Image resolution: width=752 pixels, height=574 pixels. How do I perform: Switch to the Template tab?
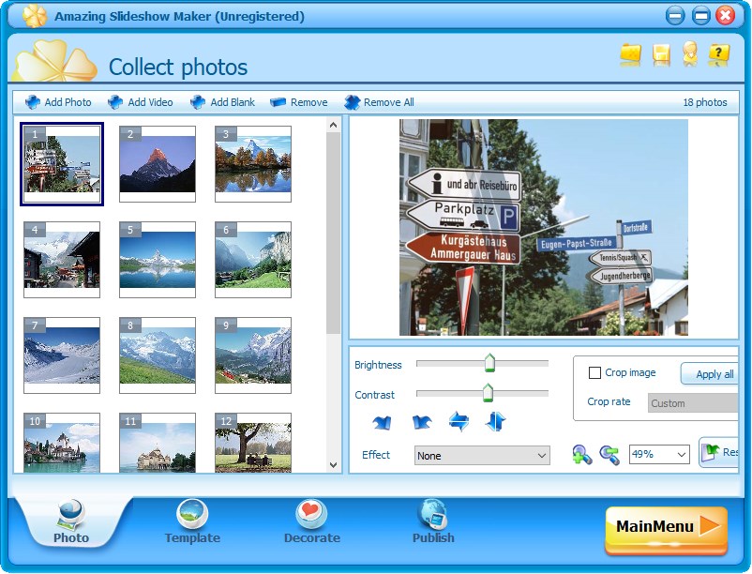click(x=192, y=521)
